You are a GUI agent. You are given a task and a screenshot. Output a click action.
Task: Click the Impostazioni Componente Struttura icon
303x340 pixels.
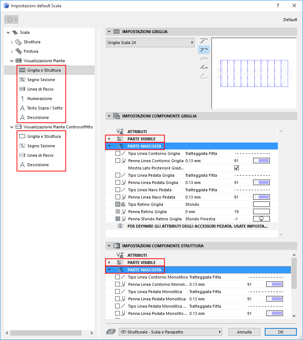117,246
